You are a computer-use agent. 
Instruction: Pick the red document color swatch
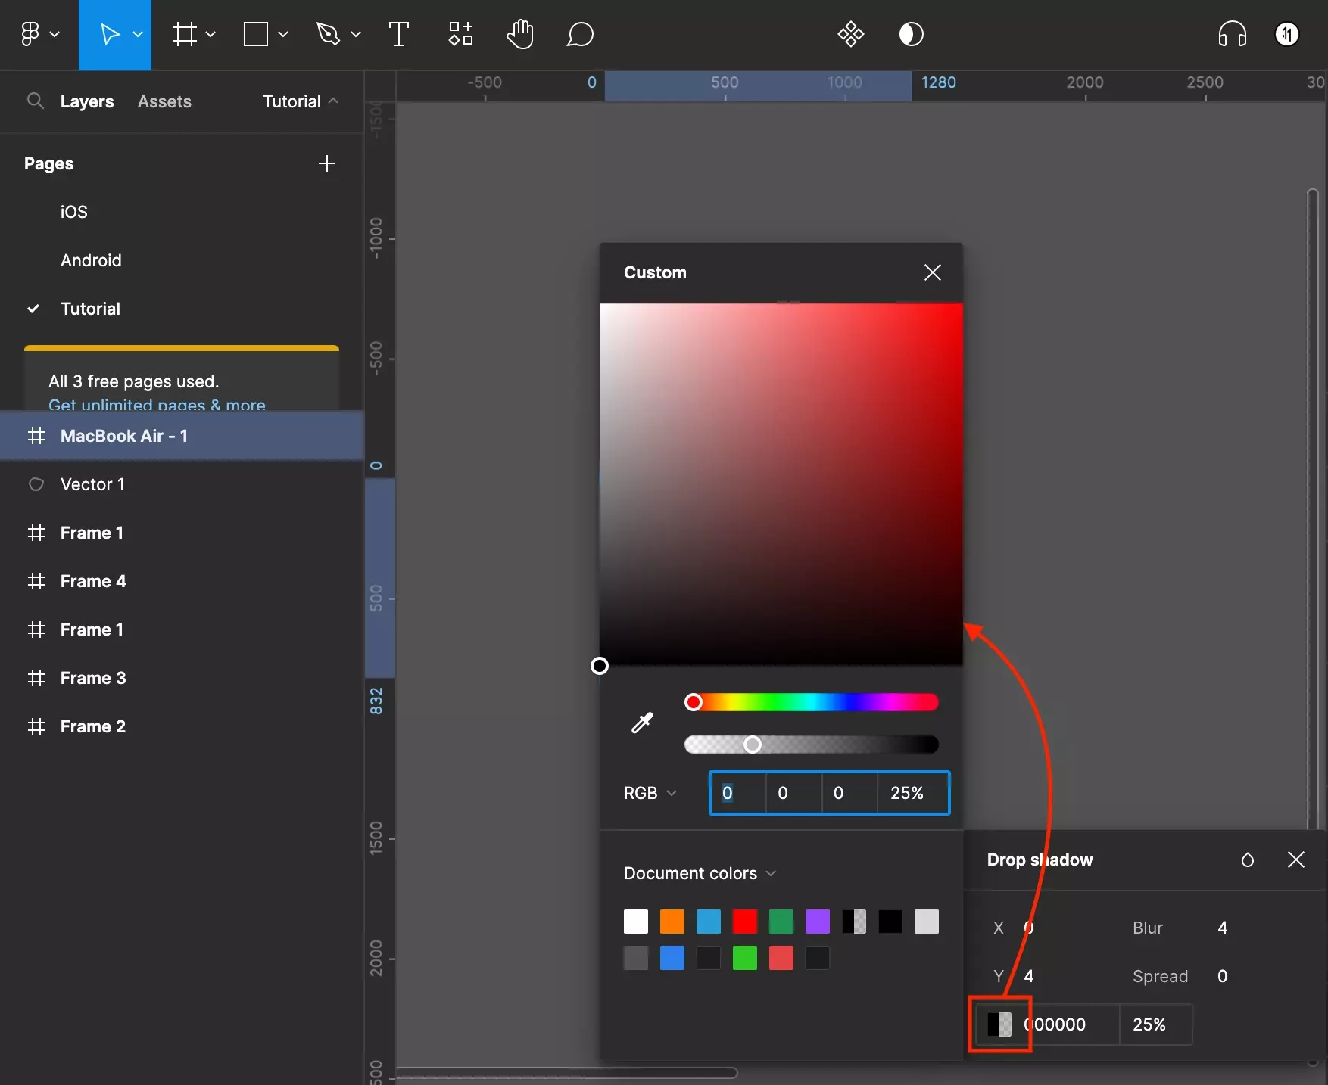coord(745,922)
